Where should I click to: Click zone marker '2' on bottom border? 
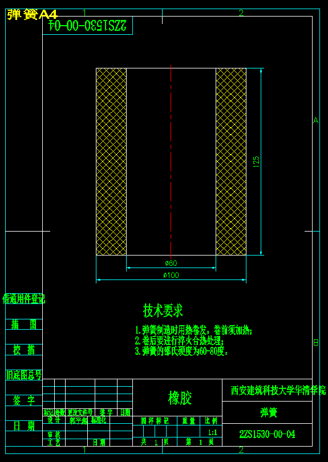[241, 449]
